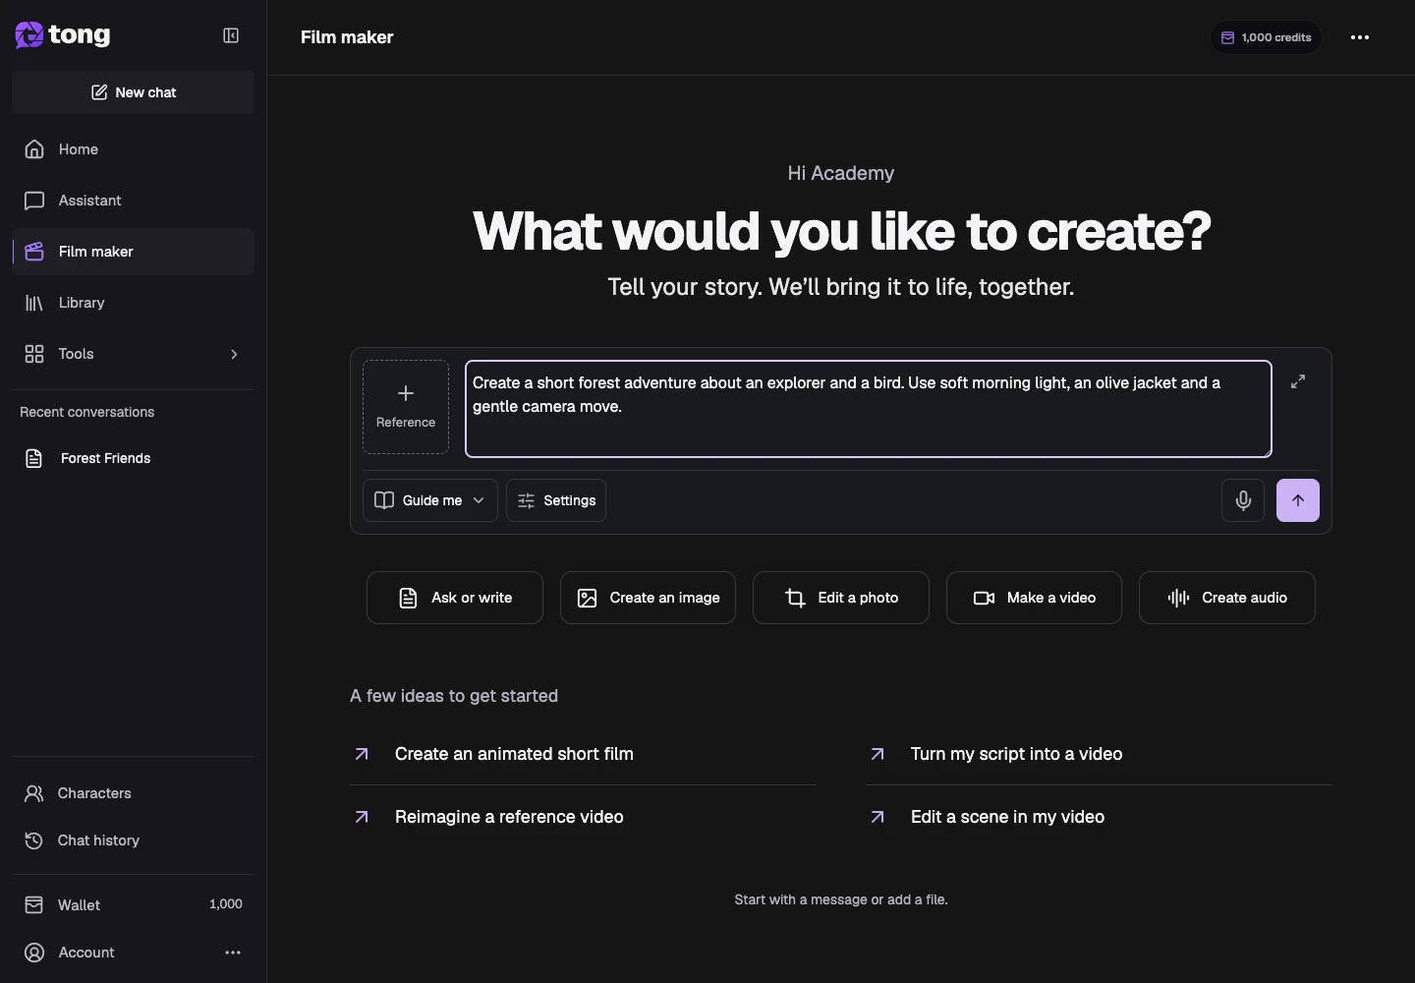Click the Film maker page title
1415x983 pixels.
(347, 37)
